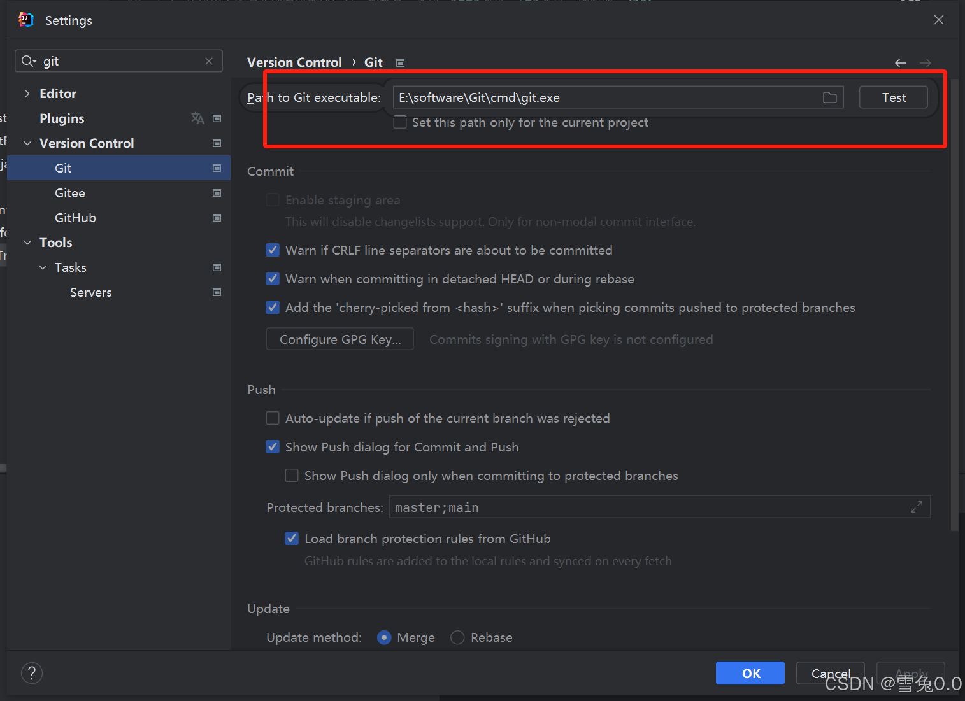Click the IntelliJ IDEA logo icon
The image size is (965, 701).
26,20
